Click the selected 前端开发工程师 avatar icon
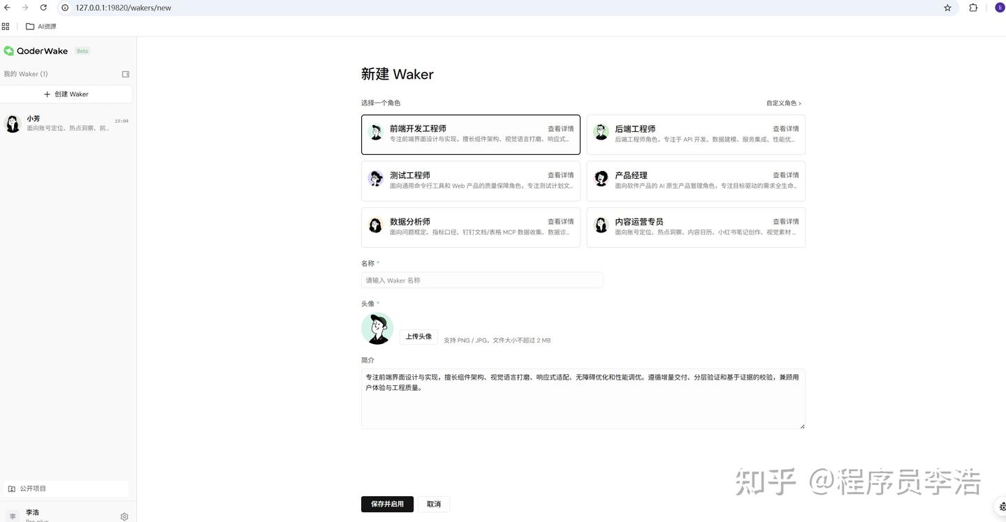1006x522 pixels. coord(376,132)
